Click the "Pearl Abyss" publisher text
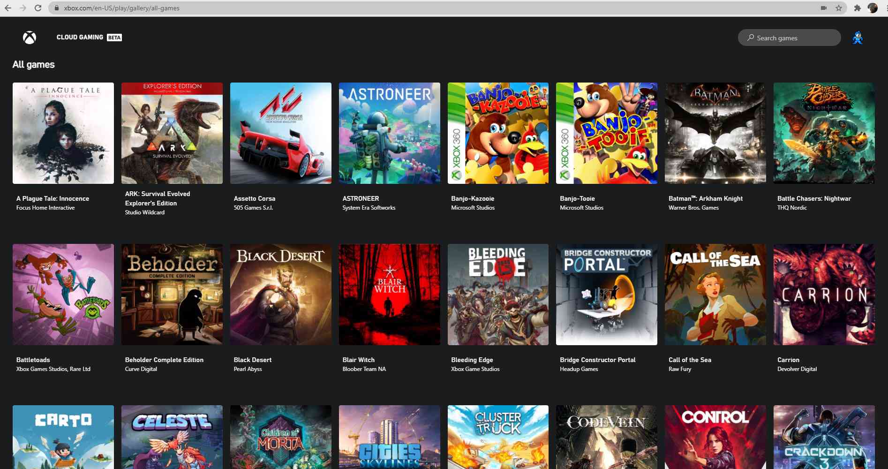The height and width of the screenshot is (469, 888). point(248,369)
